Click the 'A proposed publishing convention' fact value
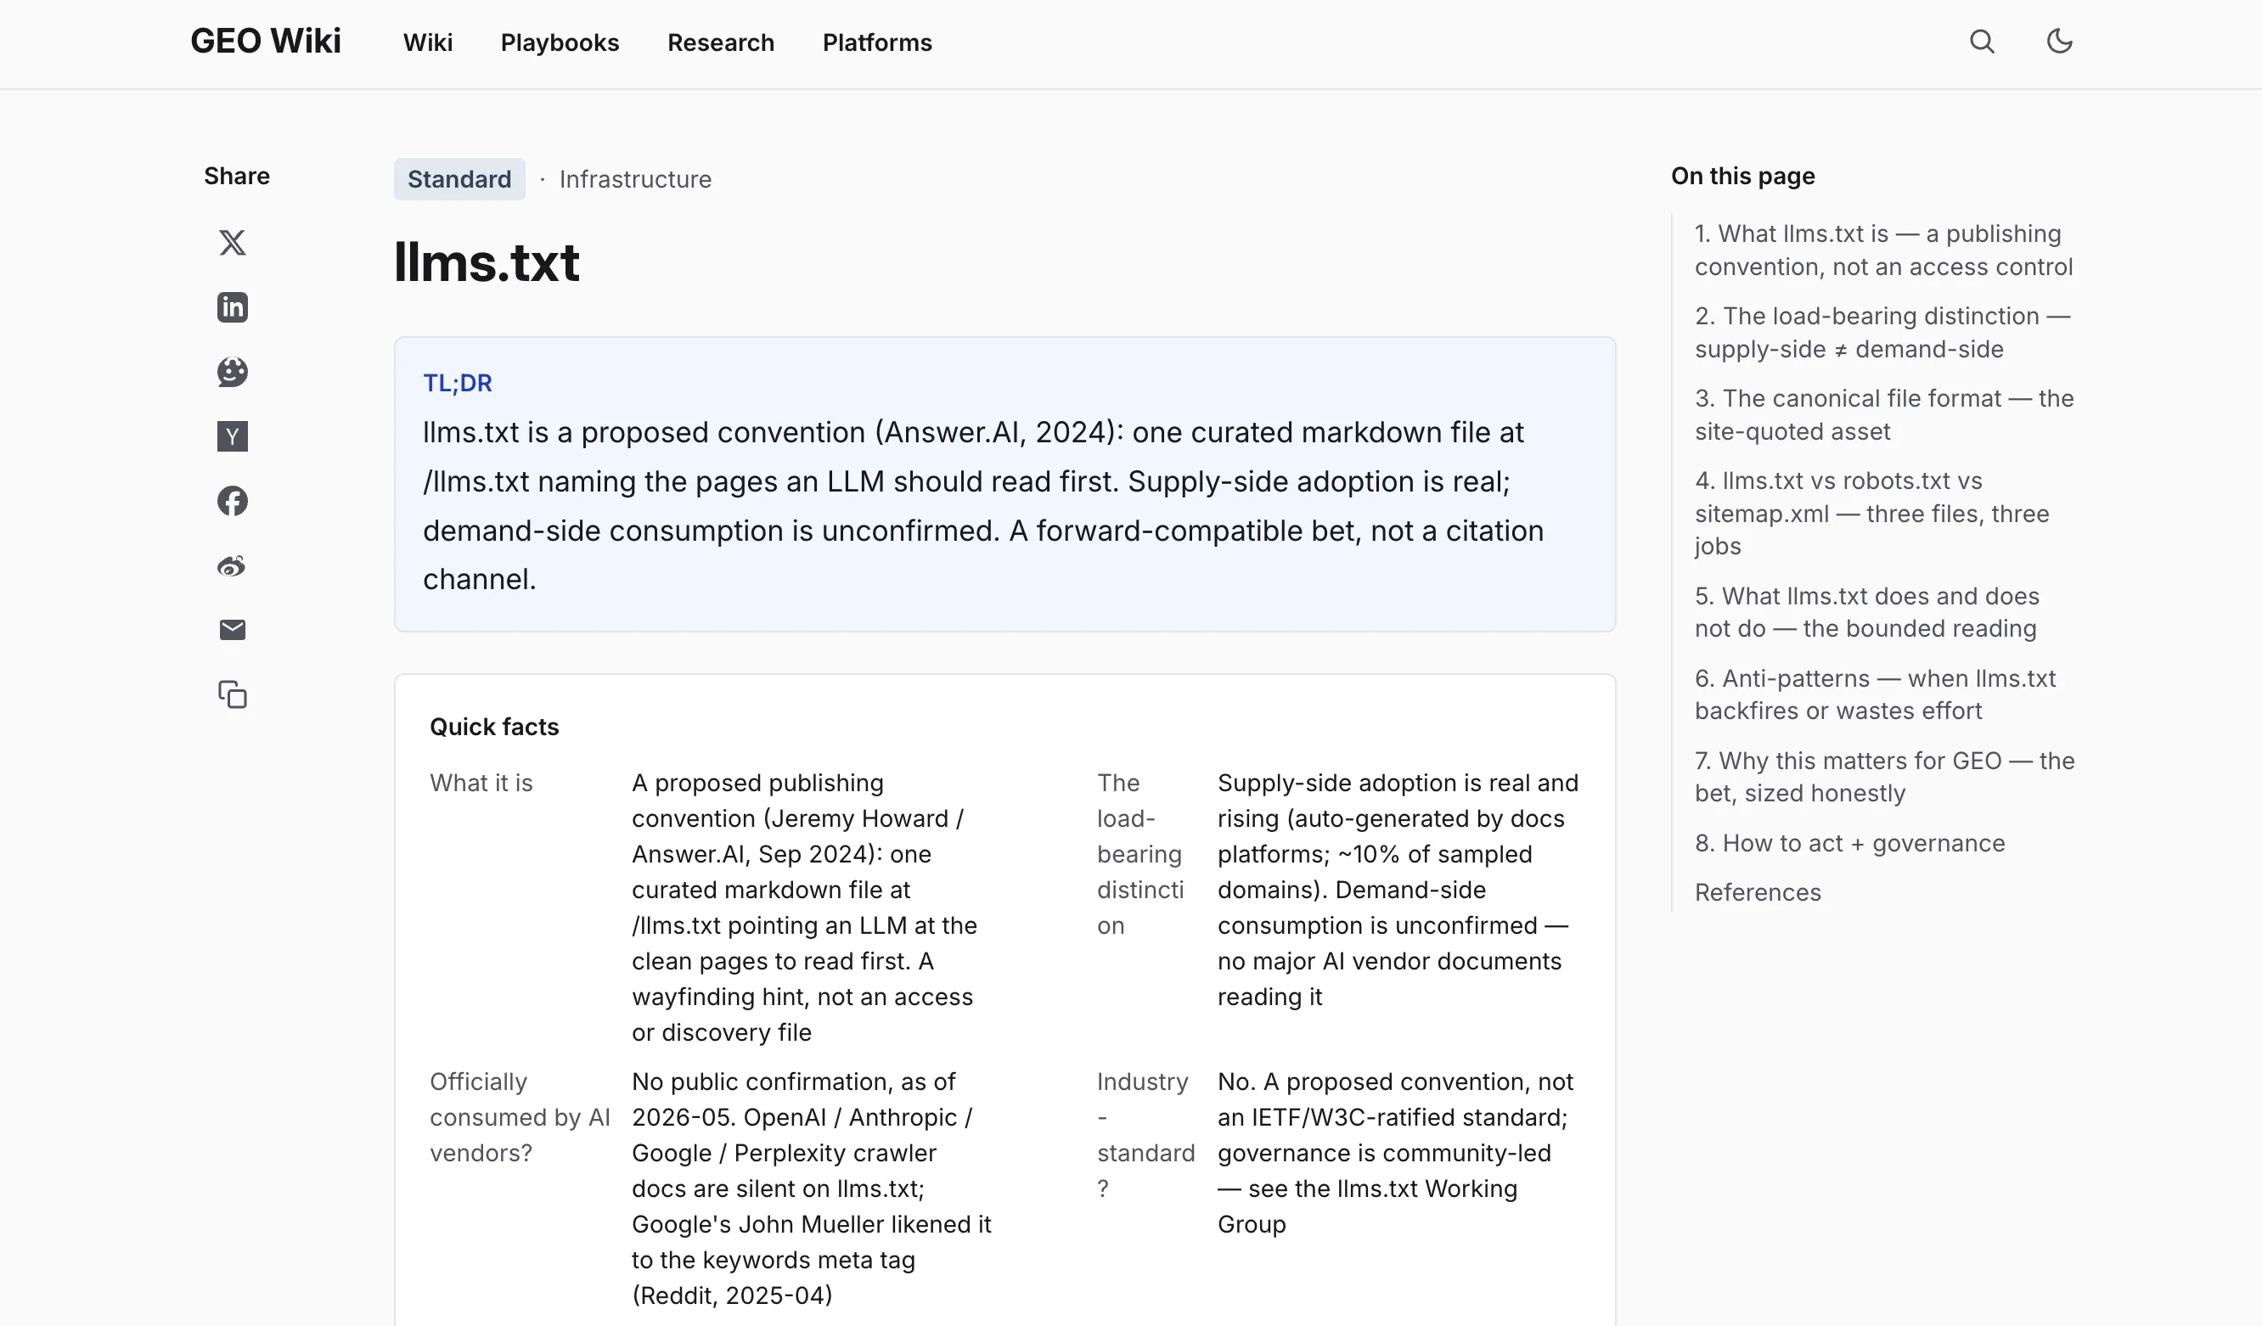 click(804, 908)
